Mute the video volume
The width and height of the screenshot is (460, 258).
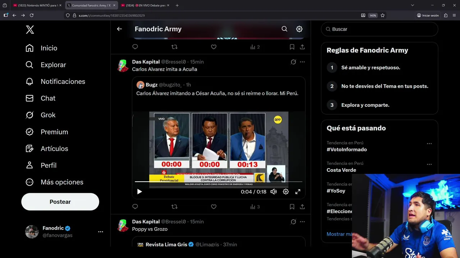point(273,192)
